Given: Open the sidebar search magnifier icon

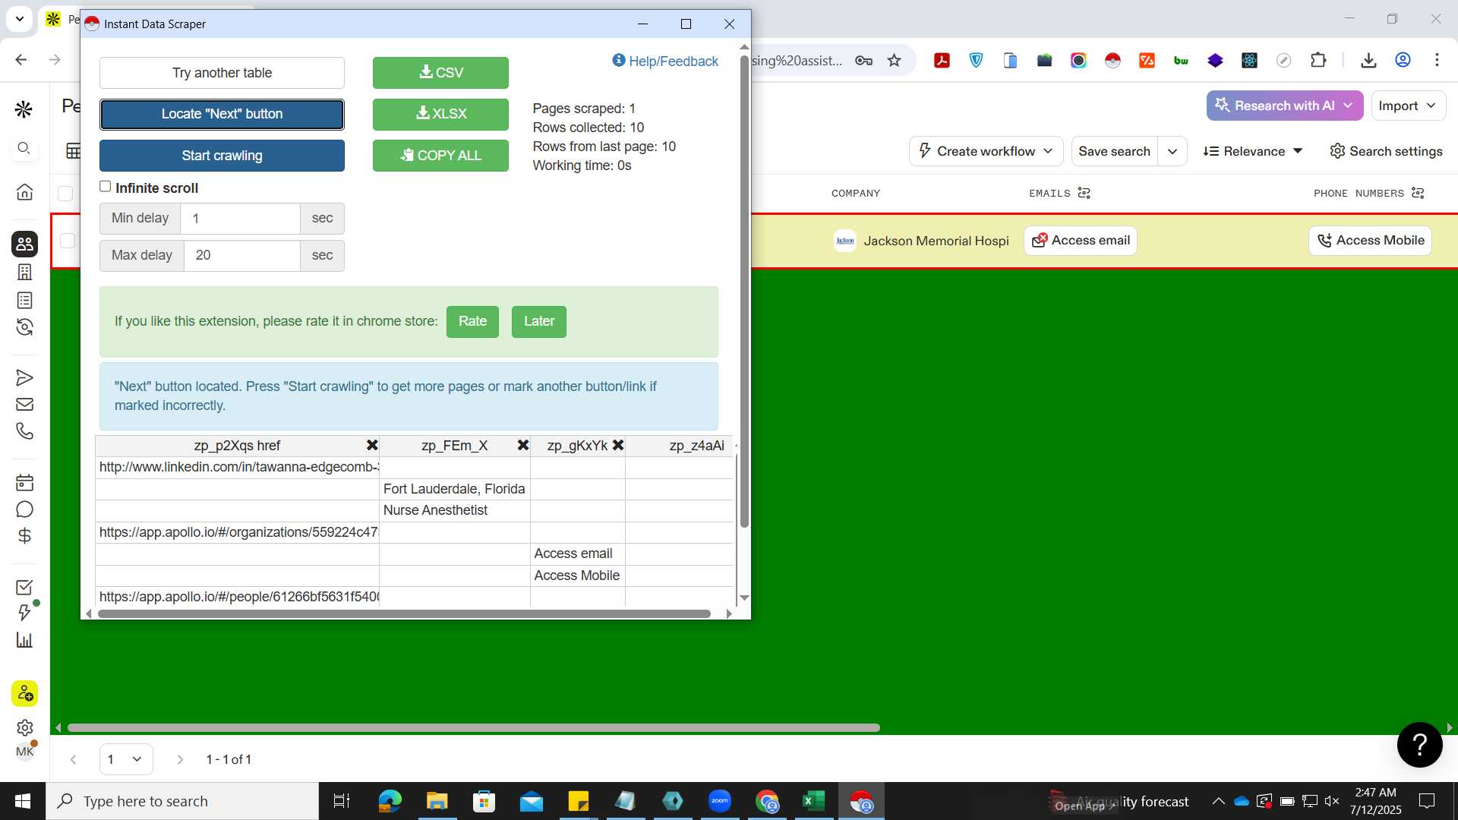Looking at the screenshot, I should click(x=24, y=148).
